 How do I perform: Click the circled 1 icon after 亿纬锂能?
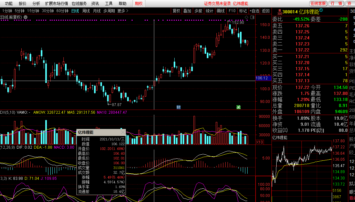(x=321, y=10)
